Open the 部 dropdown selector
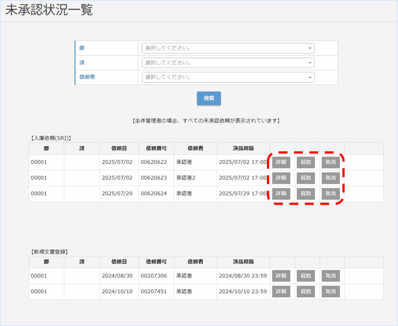This screenshot has width=398, height=326. (228, 48)
